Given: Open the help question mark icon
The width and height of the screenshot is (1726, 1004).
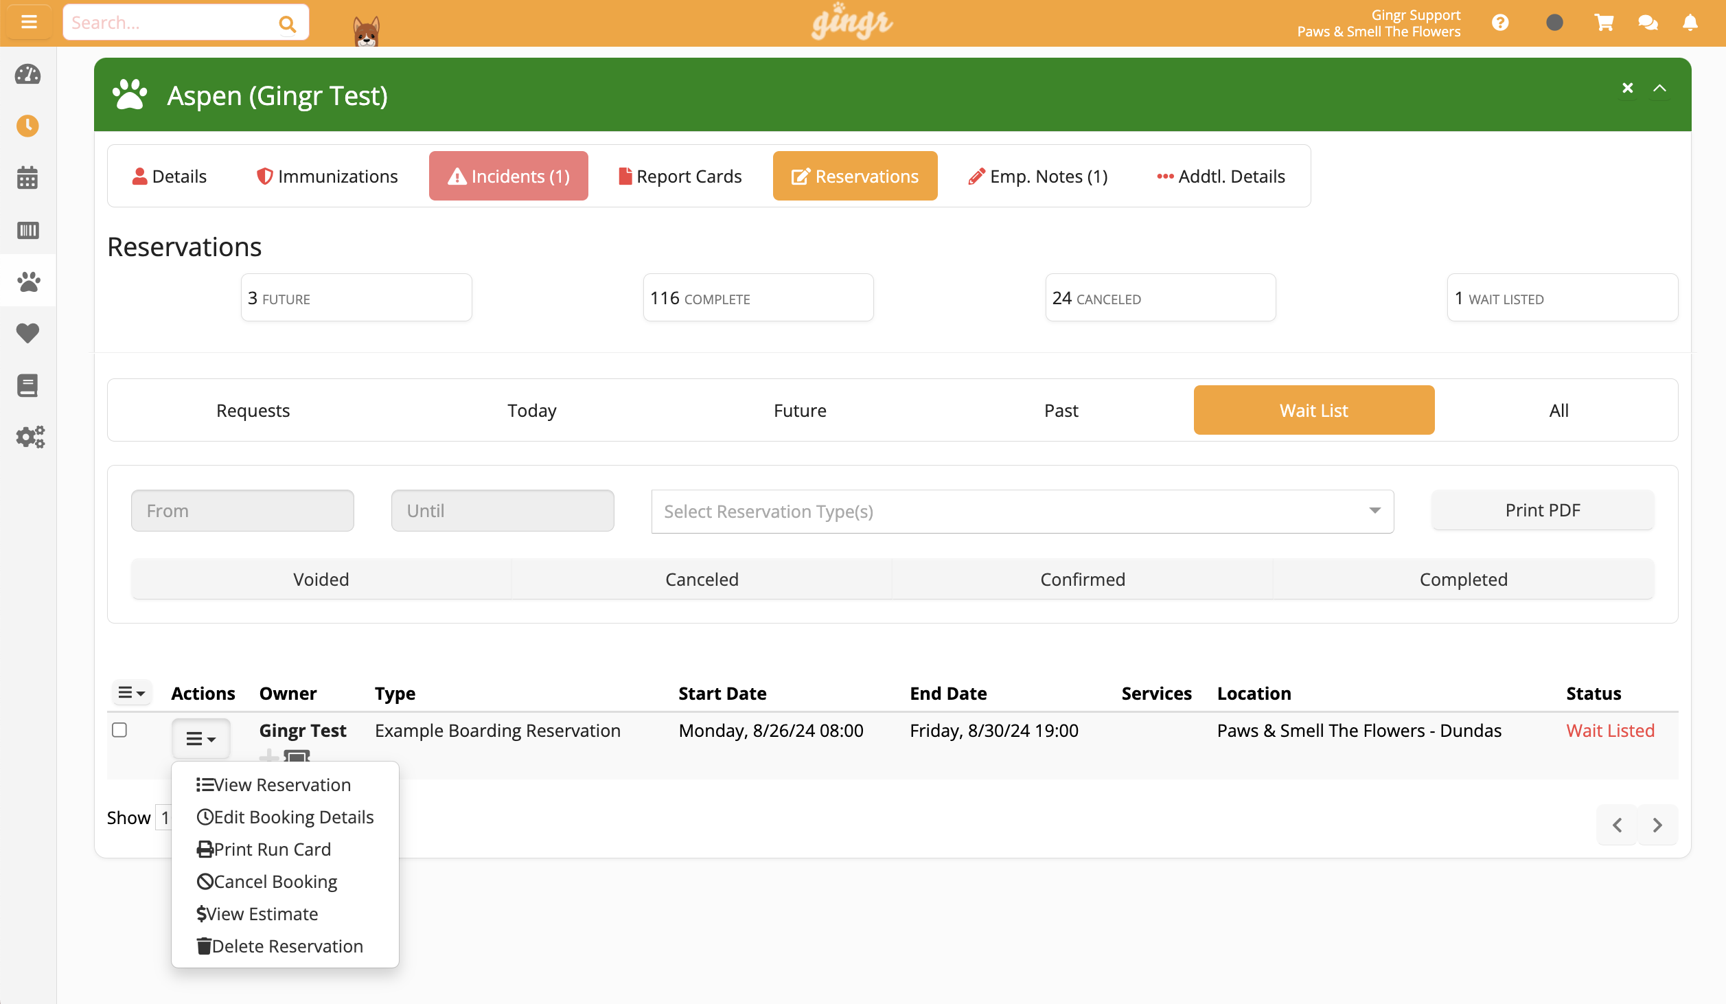Looking at the screenshot, I should point(1500,23).
